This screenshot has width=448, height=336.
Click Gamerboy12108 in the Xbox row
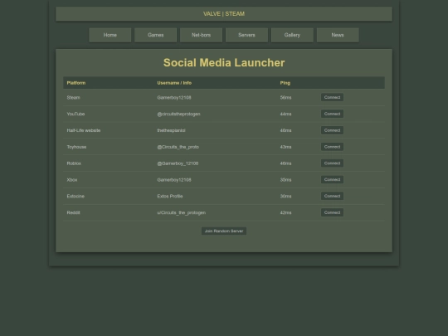tap(174, 180)
